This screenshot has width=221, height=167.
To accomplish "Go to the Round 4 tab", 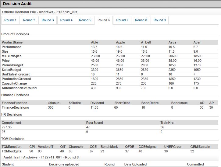I will pyautogui.click(x=66, y=20).
